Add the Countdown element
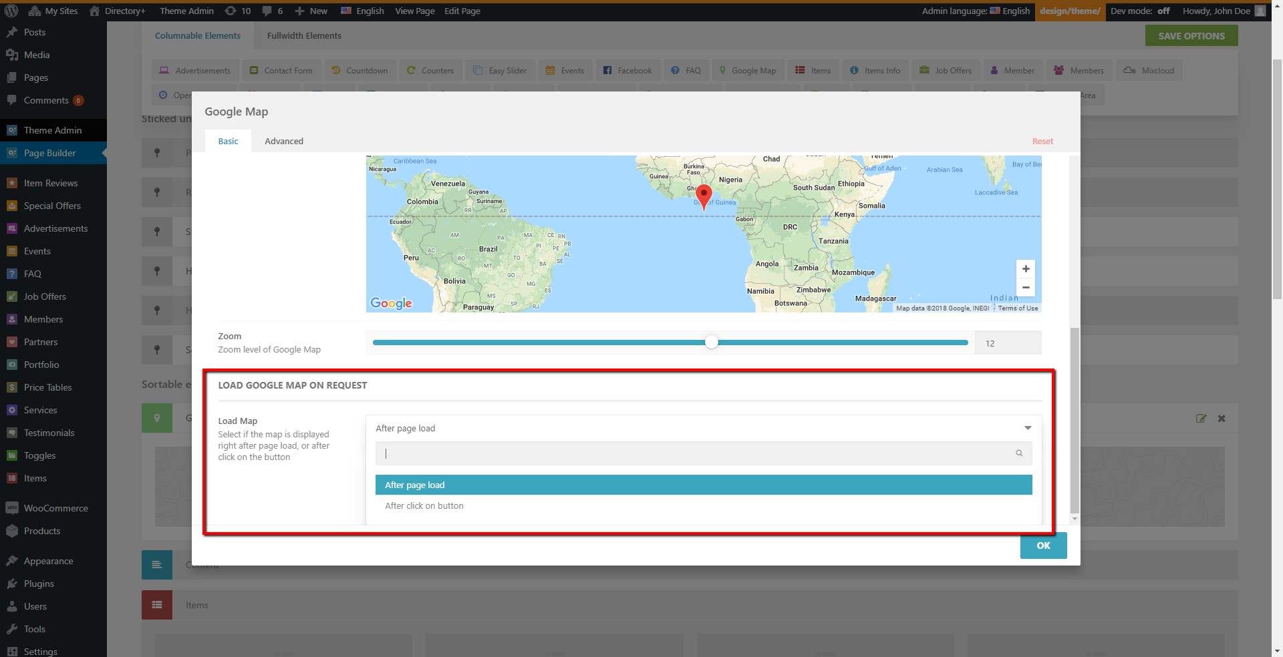The image size is (1283, 657). pos(360,70)
